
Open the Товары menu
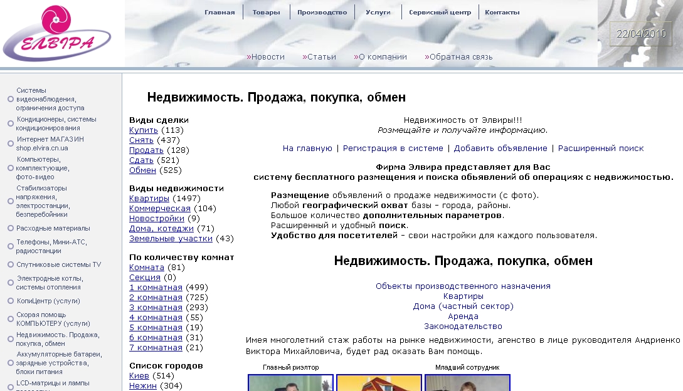point(266,11)
